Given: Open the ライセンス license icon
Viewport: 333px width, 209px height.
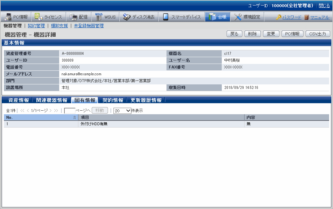Looking at the screenshot, I should pos(38,17).
